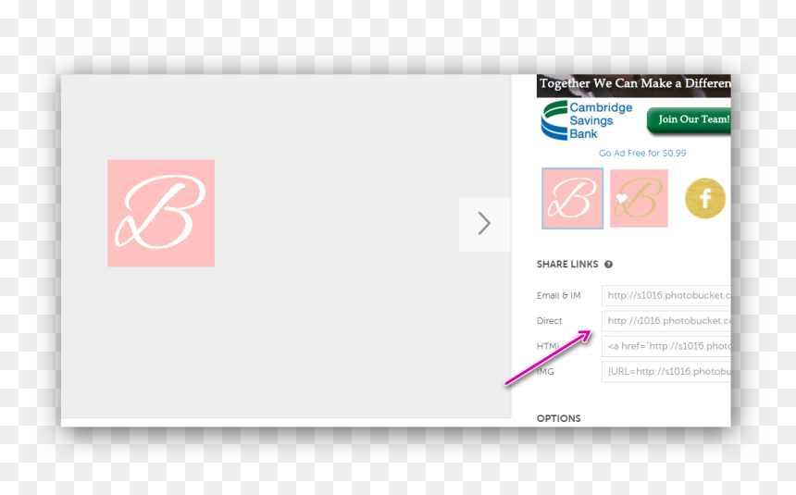This screenshot has width=796, height=495.
Task: Click the OPTIONS heading
Action: (558, 418)
